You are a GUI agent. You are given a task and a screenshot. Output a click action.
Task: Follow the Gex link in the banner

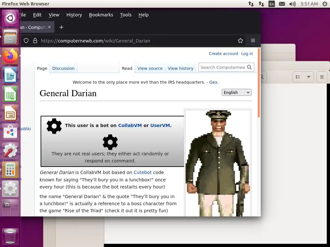pos(213,82)
